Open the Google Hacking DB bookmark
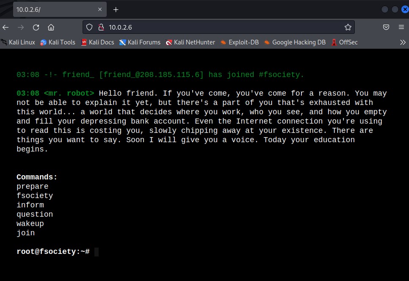This screenshot has width=409, height=281. pyautogui.click(x=295, y=42)
